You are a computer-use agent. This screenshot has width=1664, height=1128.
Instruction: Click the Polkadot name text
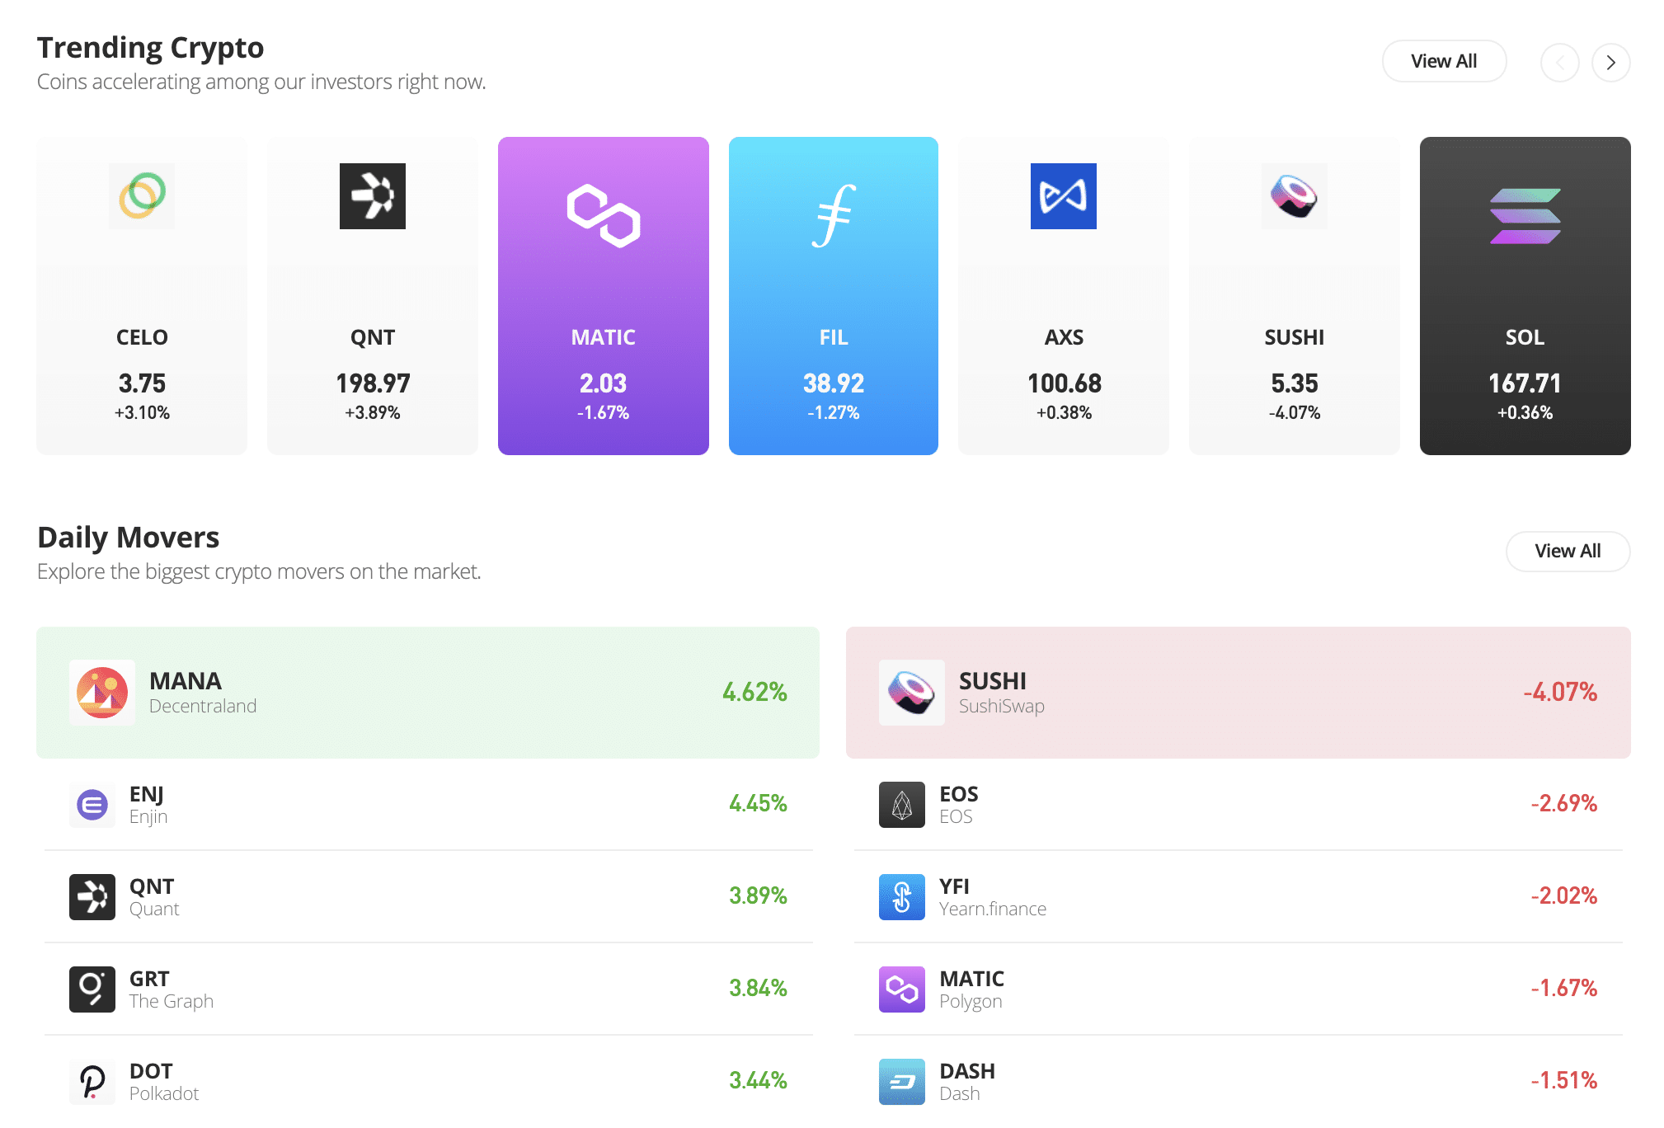[x=164, y=1093]
